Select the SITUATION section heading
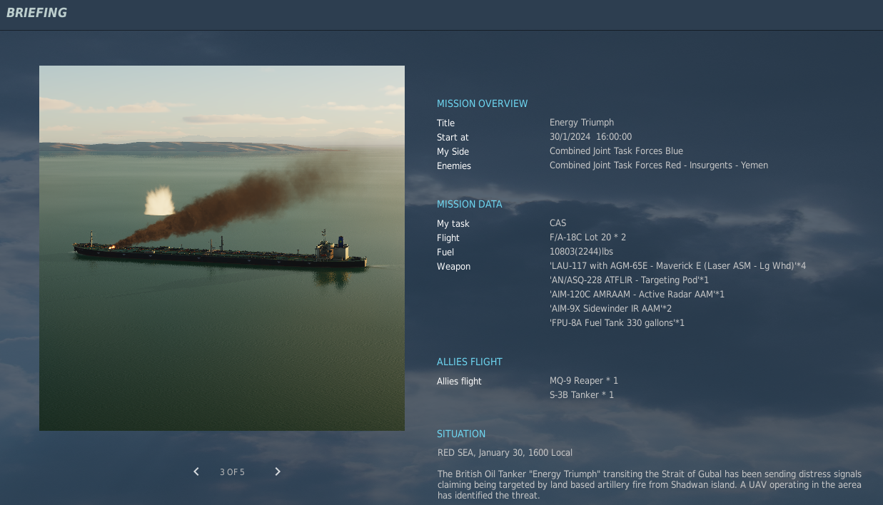This screenshot has height=505, width=883. tap(460, 434)
